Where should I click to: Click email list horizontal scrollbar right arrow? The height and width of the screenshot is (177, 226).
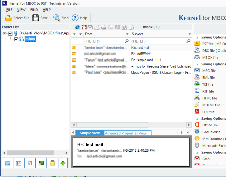[189, 125]
